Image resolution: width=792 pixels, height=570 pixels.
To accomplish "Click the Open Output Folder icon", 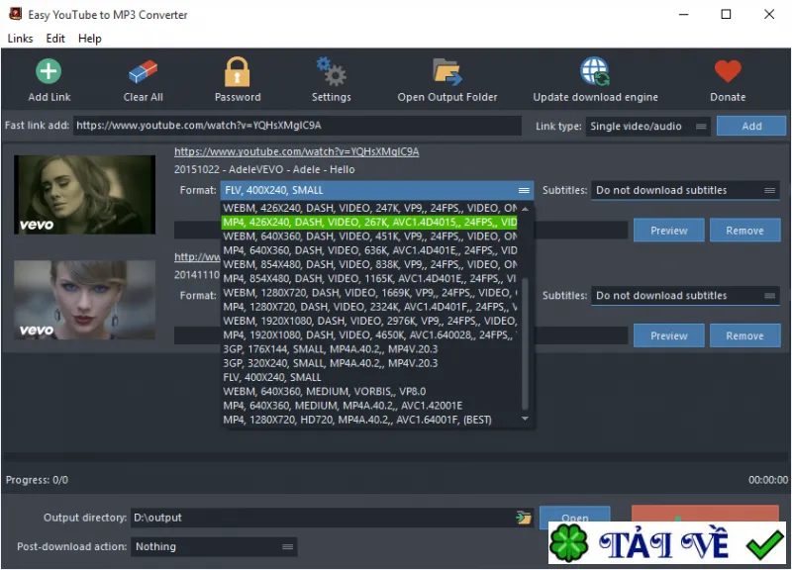I will pos(447,71).
